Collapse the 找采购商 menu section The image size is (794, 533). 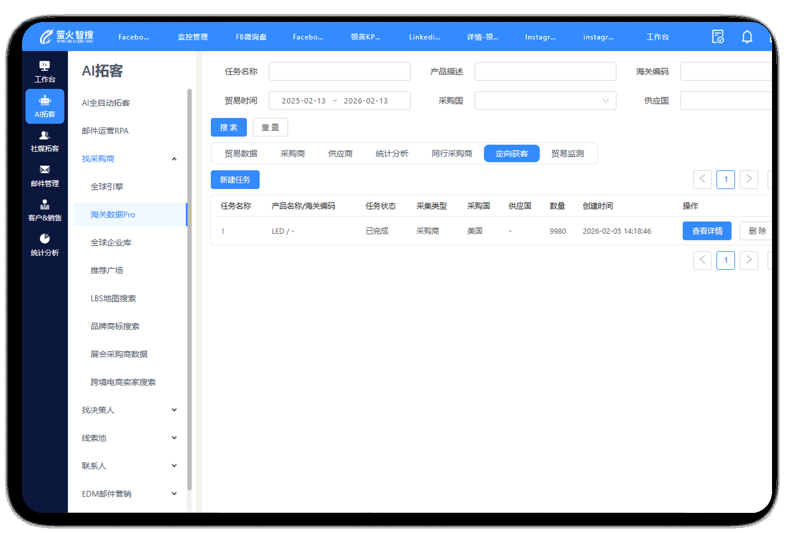(174, 159)
